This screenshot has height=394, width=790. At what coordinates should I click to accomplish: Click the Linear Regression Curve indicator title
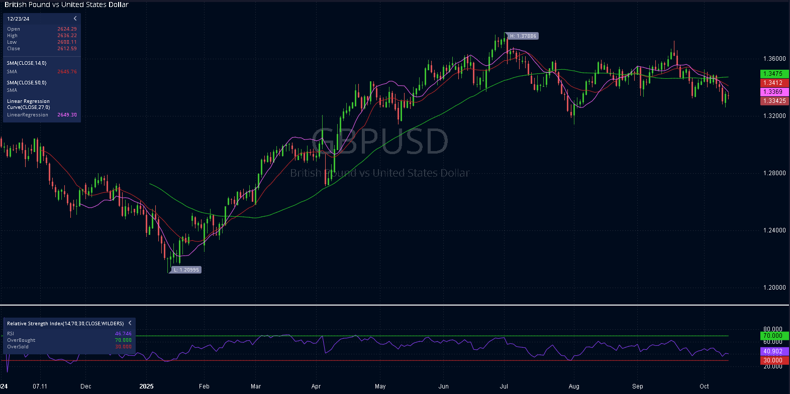[x=28, y=104]
